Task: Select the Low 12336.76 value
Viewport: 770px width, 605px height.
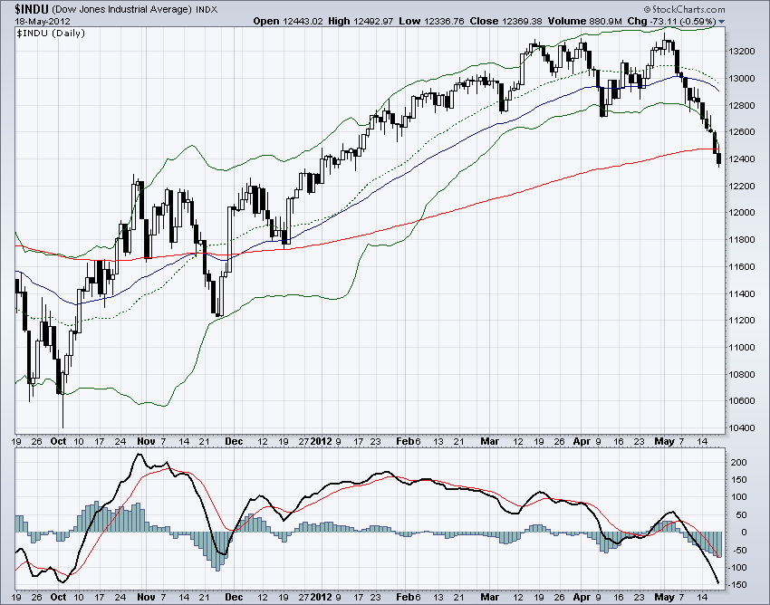Action: [x=432, y=21]
